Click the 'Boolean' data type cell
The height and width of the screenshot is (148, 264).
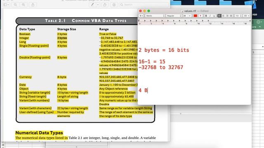coord(25,34)
